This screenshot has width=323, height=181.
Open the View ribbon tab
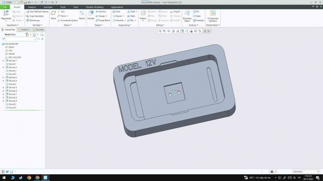tap(76, 7)
